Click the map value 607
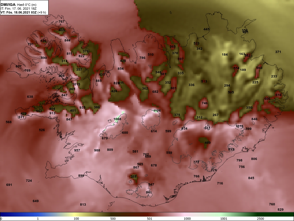294x221 pixels. pos(18,66)
